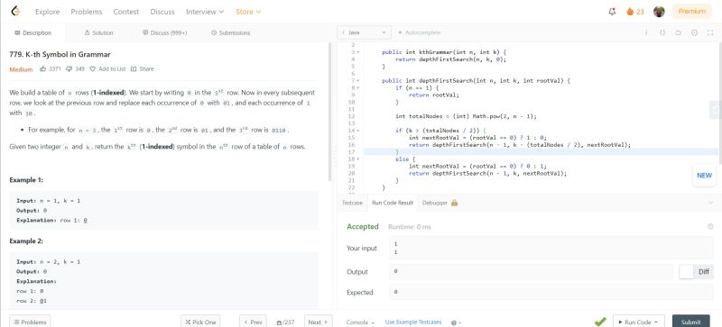This screenshot has width=722, height=327.
Task: Open the user profile avatar
Action: click(x=659, y=12)
